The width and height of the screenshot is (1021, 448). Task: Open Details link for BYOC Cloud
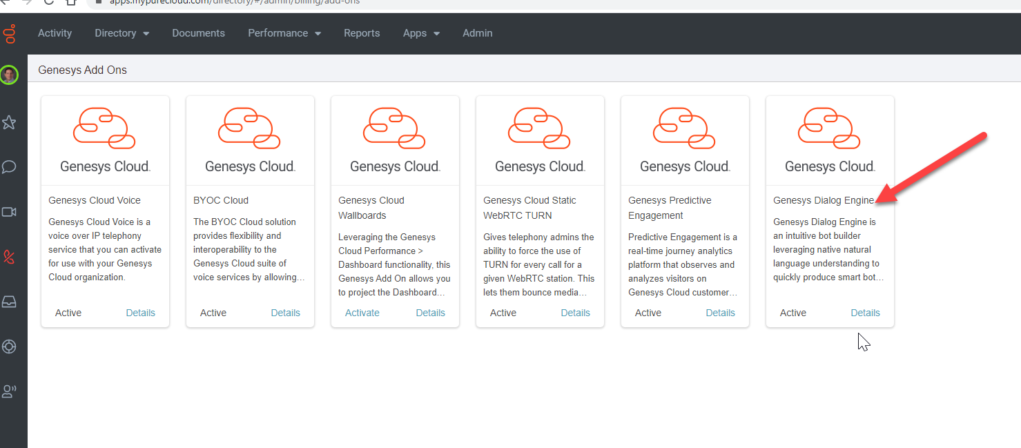285,313
